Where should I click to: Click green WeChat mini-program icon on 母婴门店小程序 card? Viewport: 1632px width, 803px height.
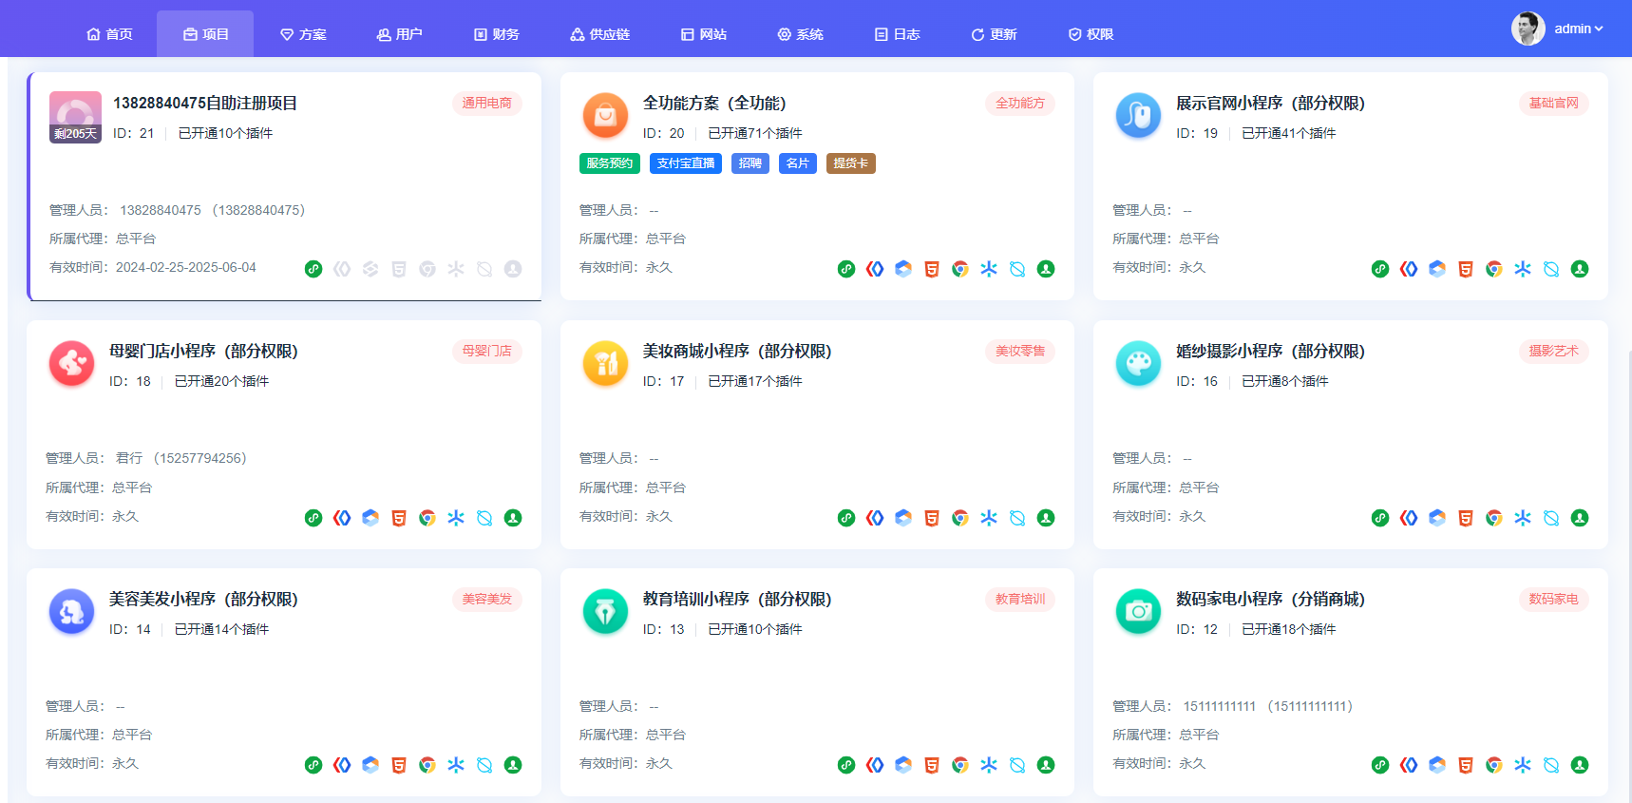click(313, 518)
